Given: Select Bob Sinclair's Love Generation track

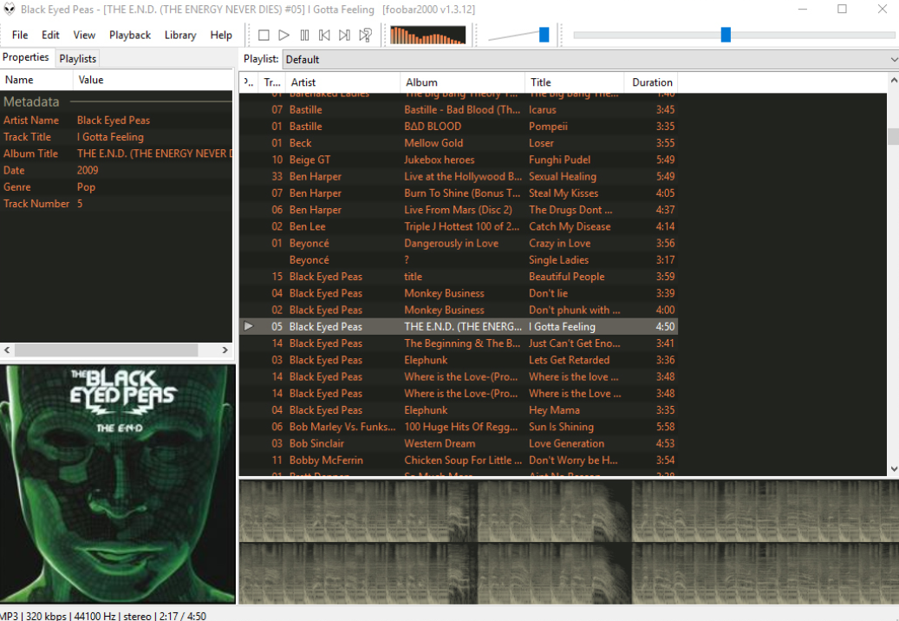Looking at the screenshot, I should pyautogui.click(x=458, y=443).
